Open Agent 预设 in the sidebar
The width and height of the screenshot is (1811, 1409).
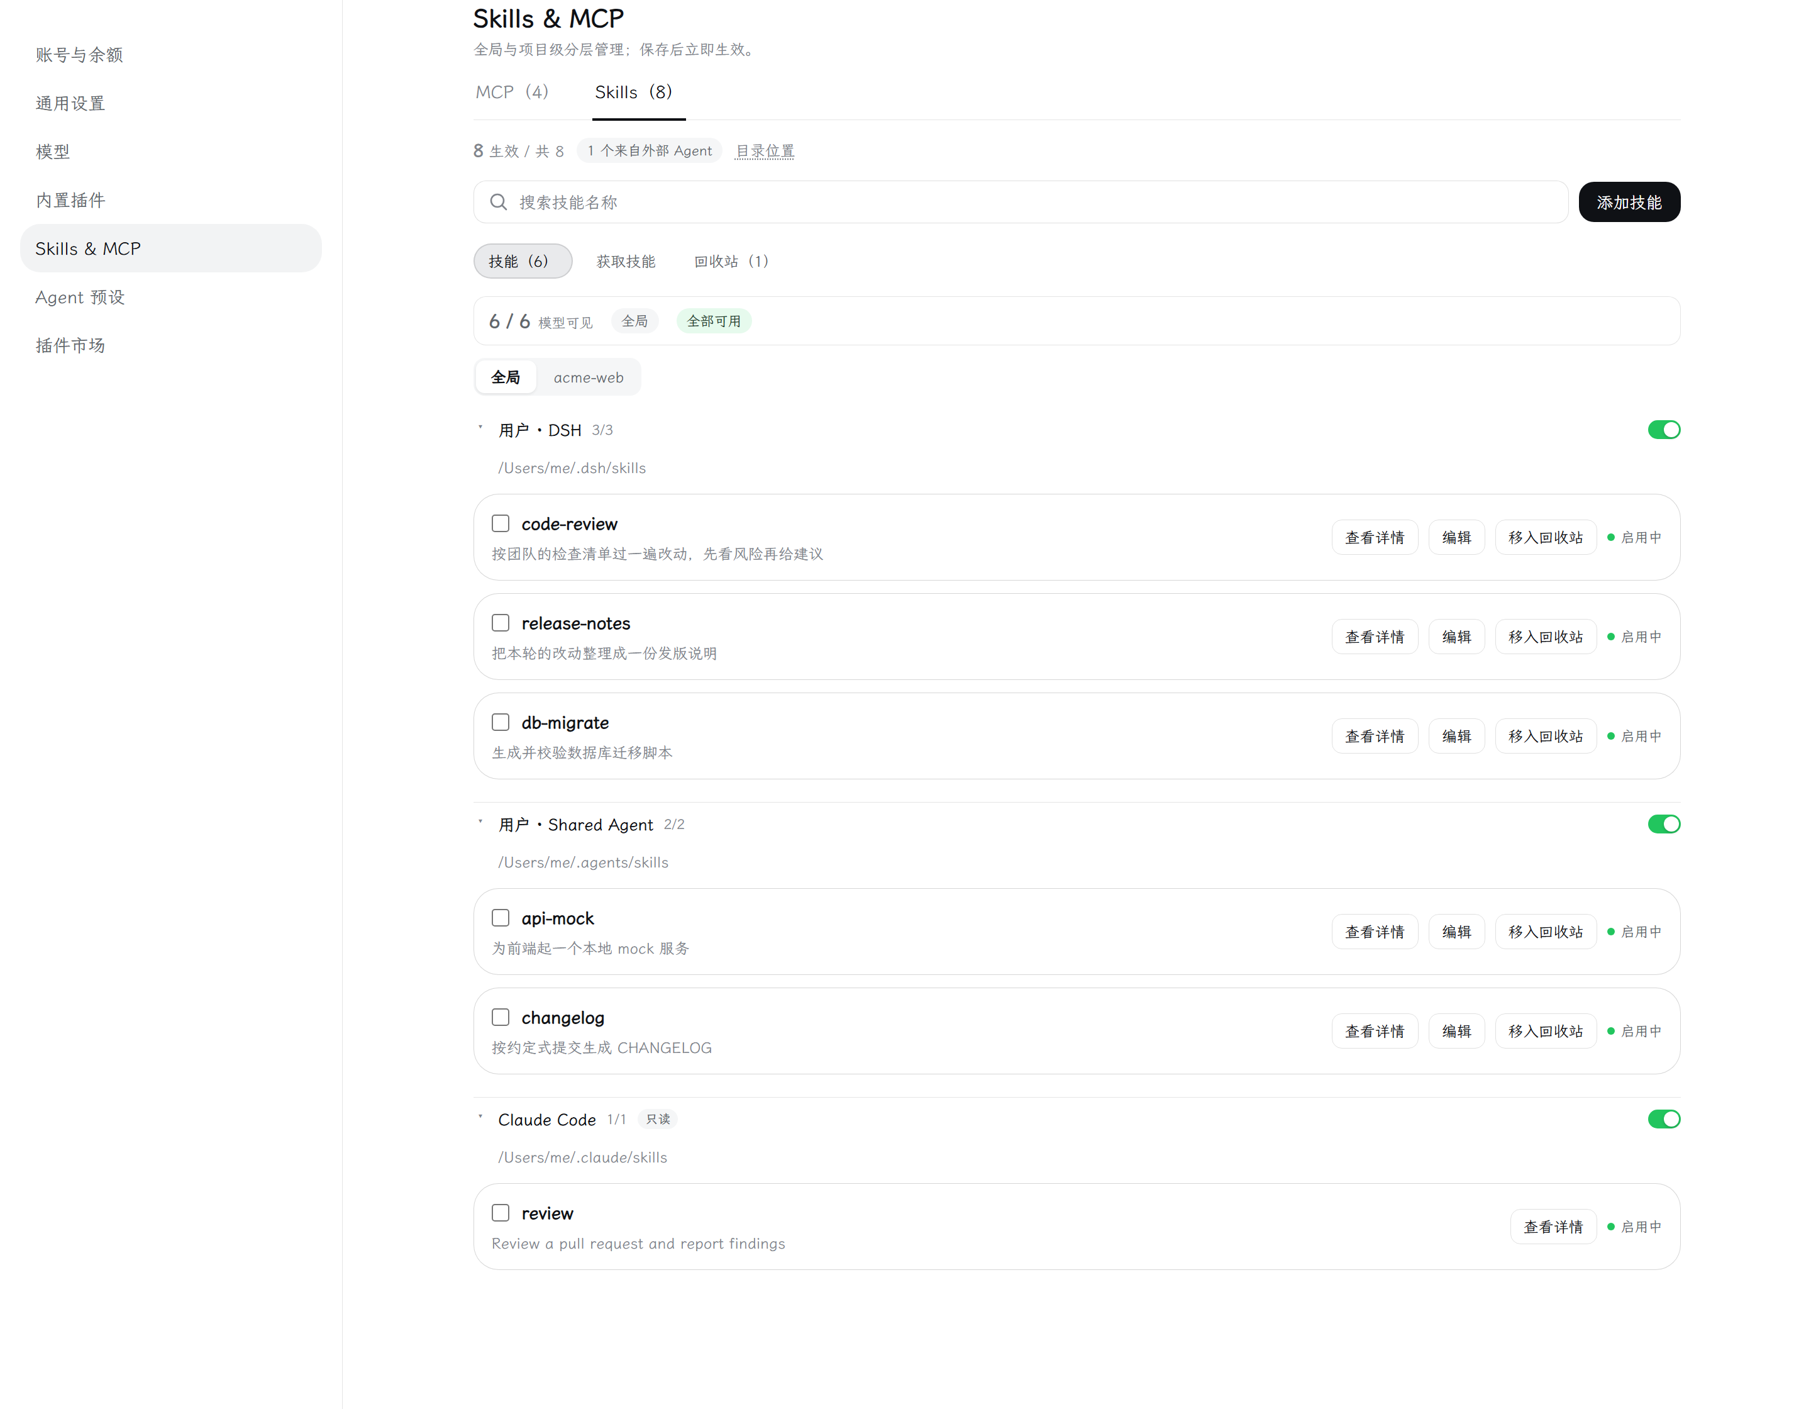pyautogui.click(x=171, y=297)
